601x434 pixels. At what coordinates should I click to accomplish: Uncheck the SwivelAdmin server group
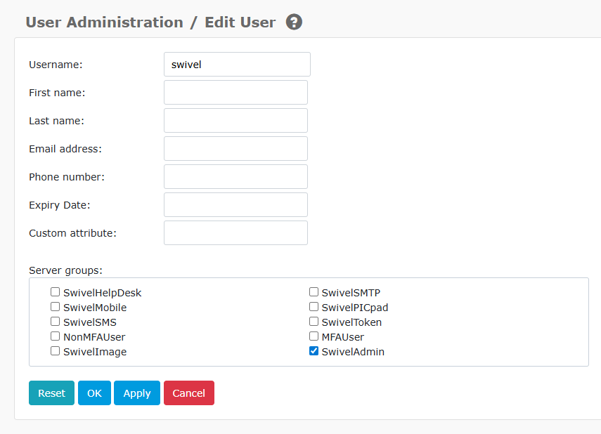pos(314,350)
